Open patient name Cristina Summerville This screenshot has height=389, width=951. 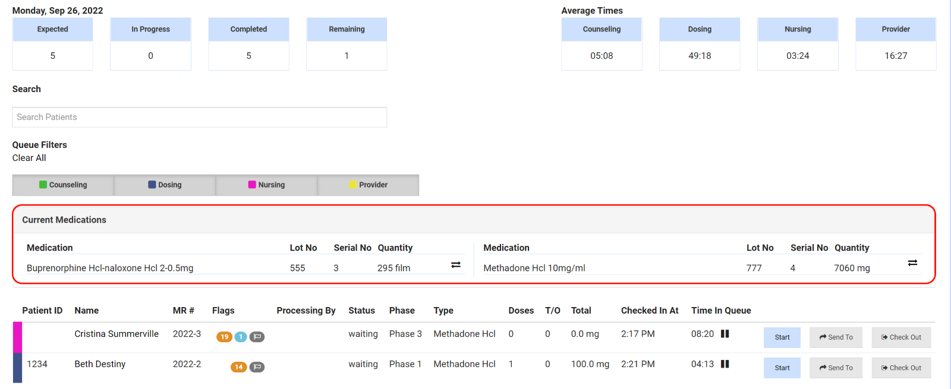pyautogui.click(x=116, y=334)
